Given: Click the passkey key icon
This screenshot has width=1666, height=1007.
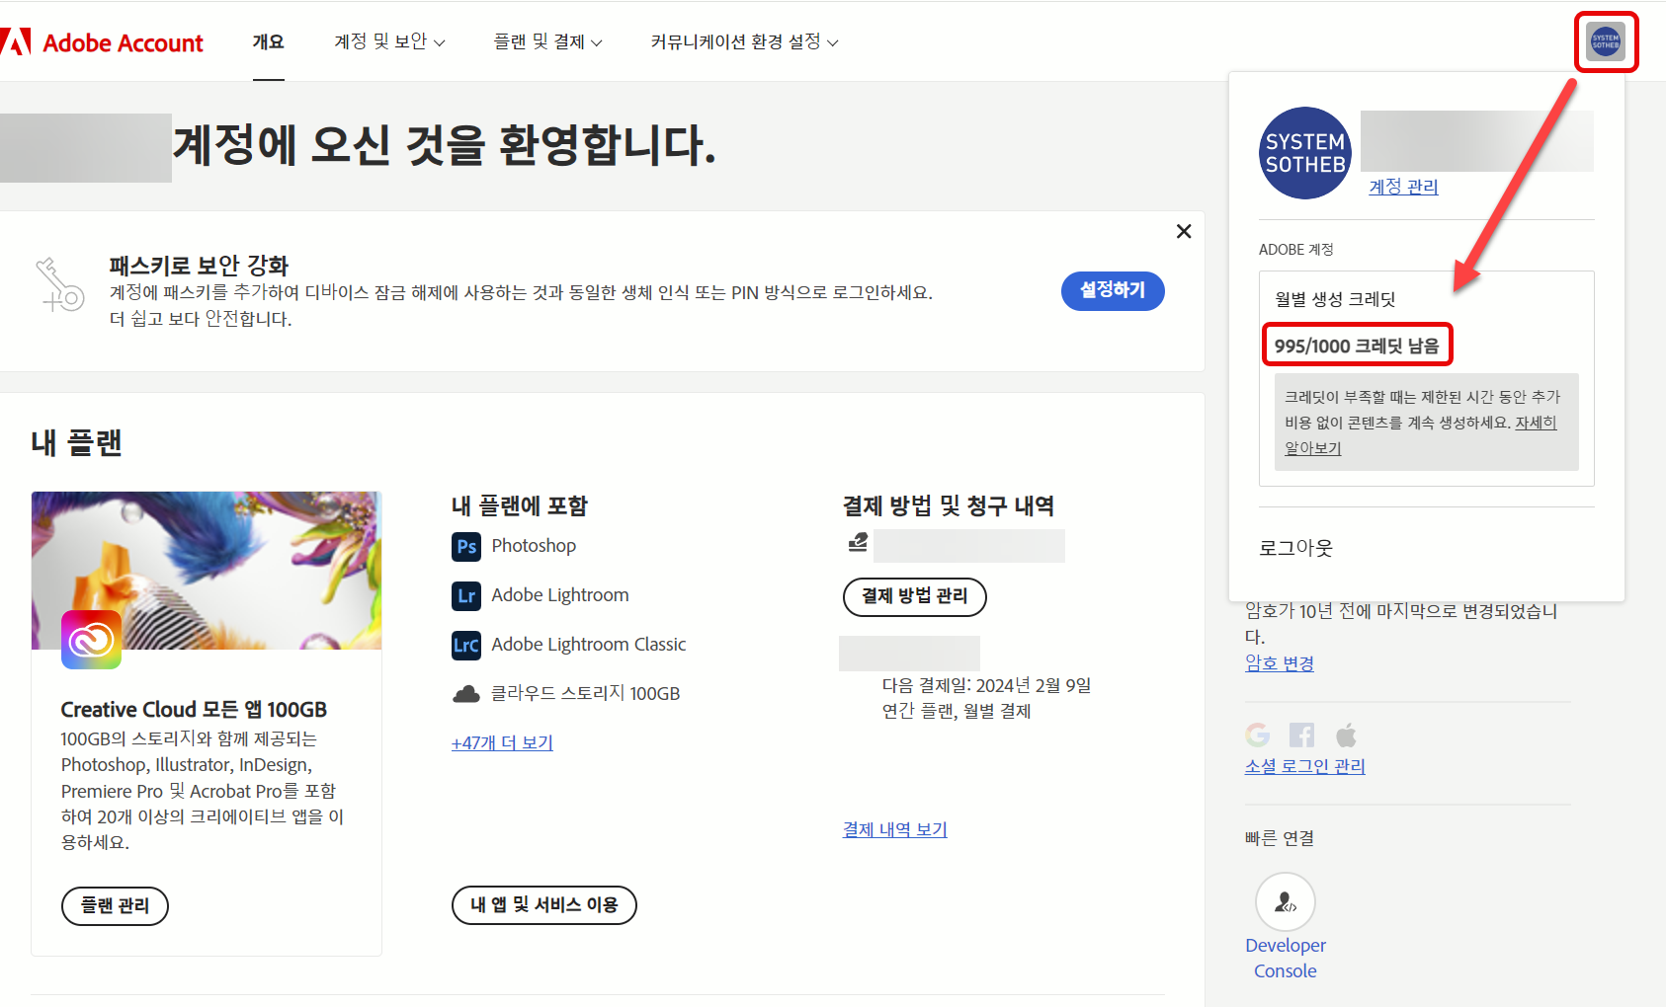Looking at the screenshot, I should (x=59, y=285).
